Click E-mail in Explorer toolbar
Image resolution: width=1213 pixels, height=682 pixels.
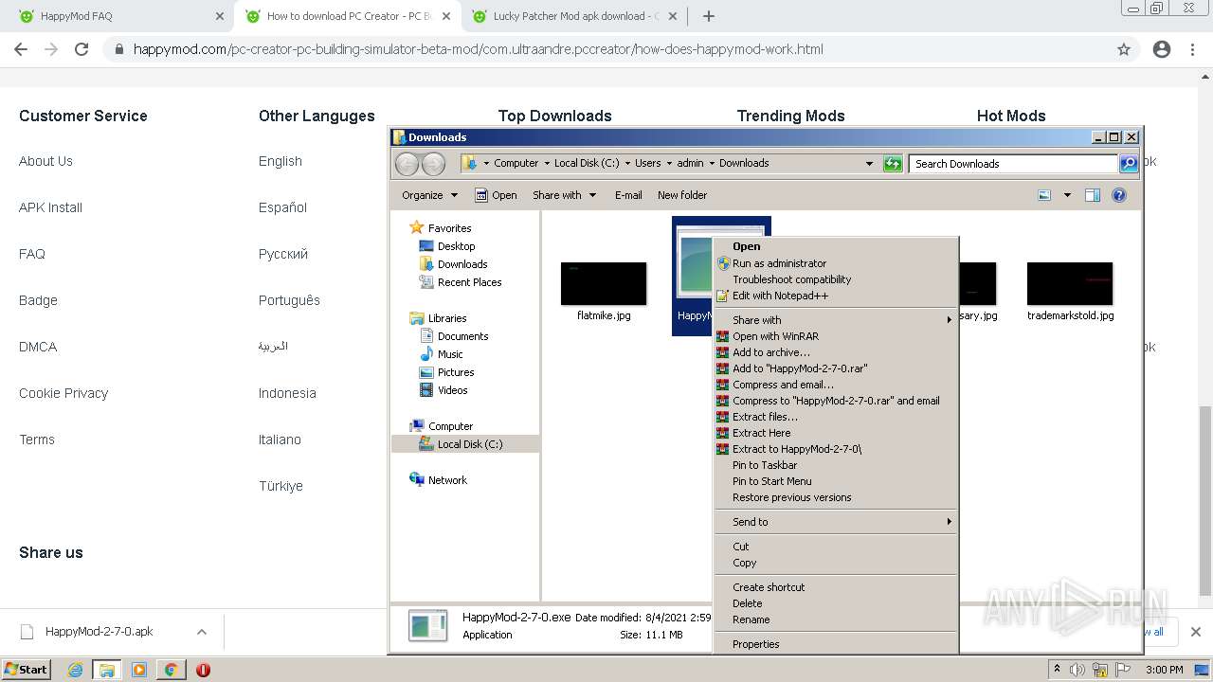[628, 195]
